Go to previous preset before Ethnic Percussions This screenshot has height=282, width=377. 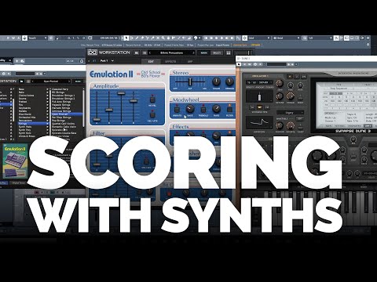point(150,52)
